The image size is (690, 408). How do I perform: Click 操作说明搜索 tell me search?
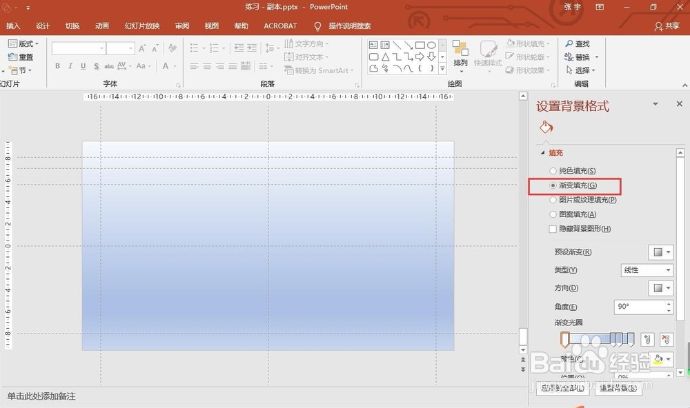tap(349, 26)
